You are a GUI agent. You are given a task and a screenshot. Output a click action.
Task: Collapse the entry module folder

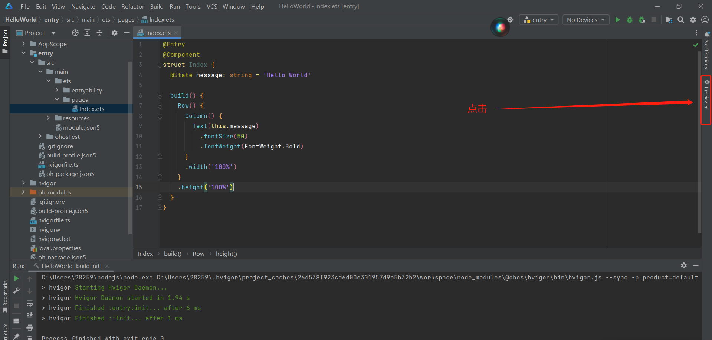(x=23, y=53)
